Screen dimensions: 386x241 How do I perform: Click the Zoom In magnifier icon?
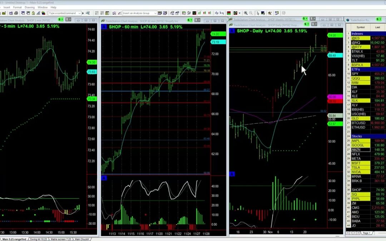point(246,13)
